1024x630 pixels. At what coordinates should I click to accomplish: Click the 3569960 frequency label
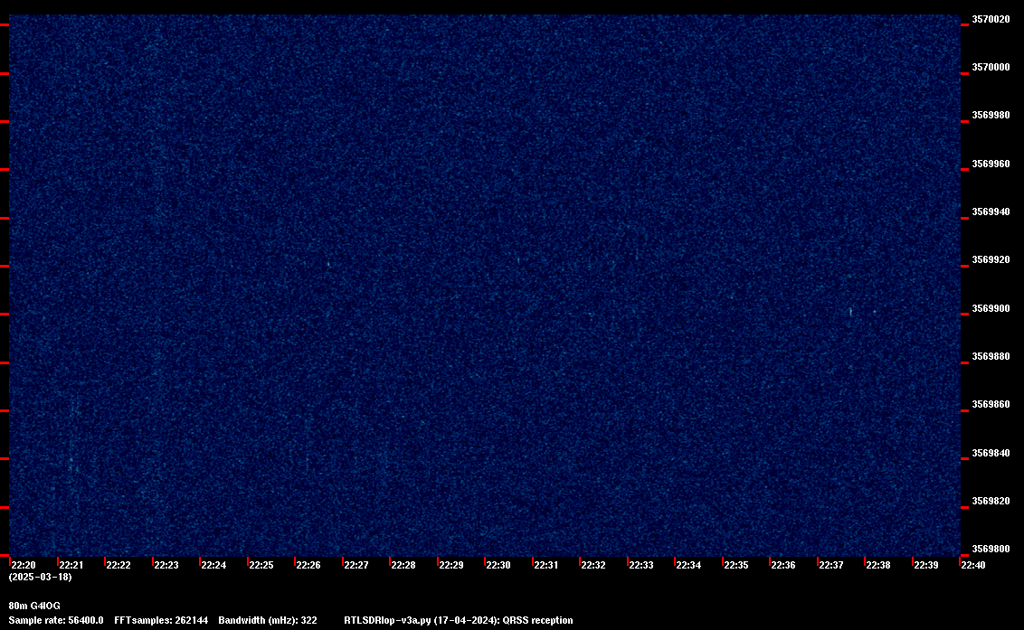click(x=991, y=164)
